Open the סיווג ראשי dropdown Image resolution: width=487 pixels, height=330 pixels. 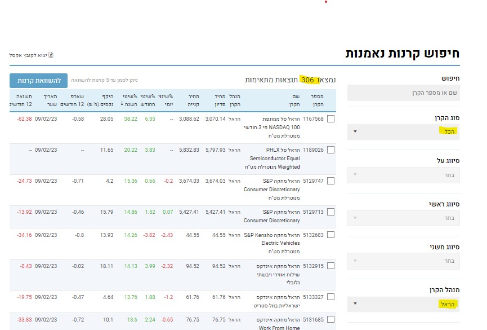click(403, 218)
